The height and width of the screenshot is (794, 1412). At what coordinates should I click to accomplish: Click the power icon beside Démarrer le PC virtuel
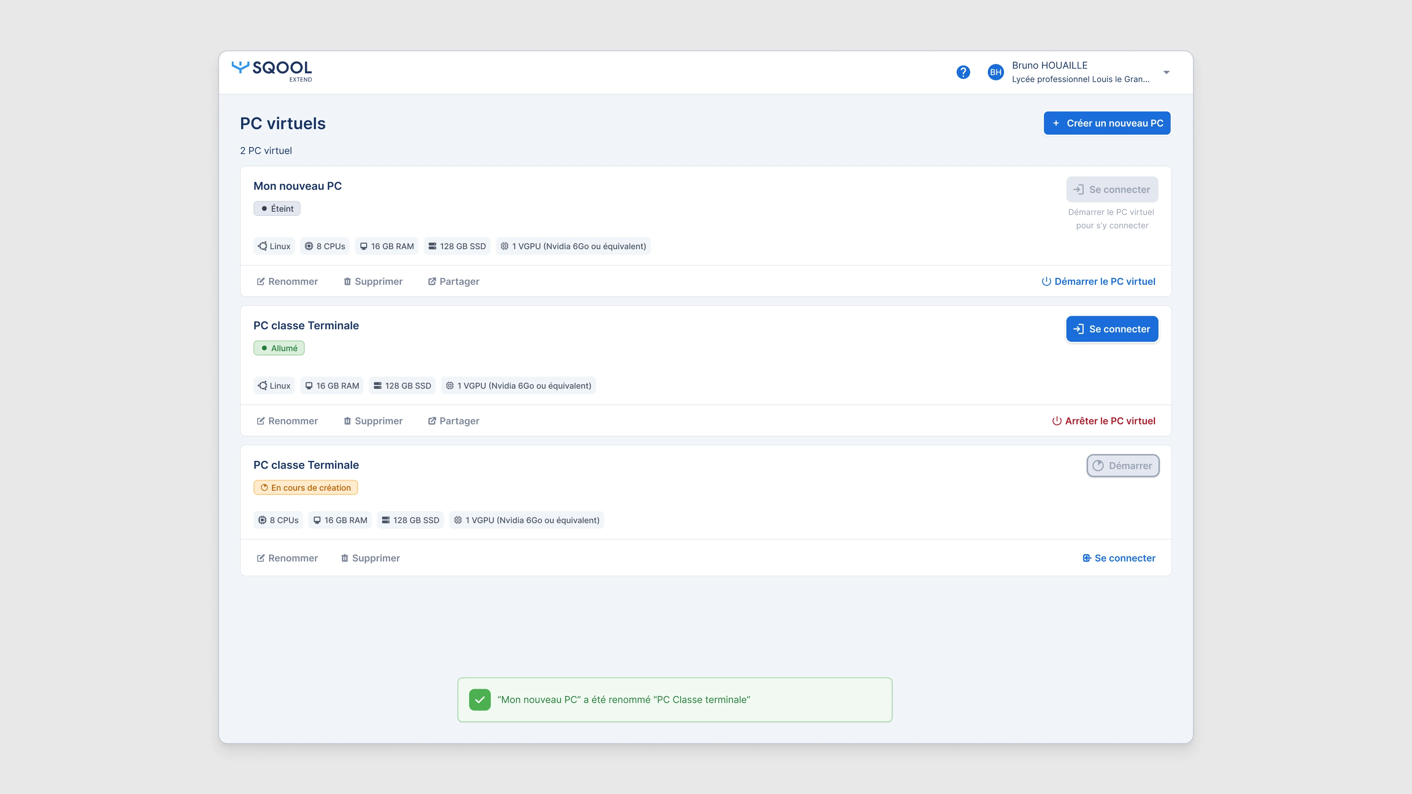pyautogui.click(x=1045, y=281)
